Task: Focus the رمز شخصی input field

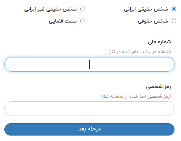Action: click(89, 109)
